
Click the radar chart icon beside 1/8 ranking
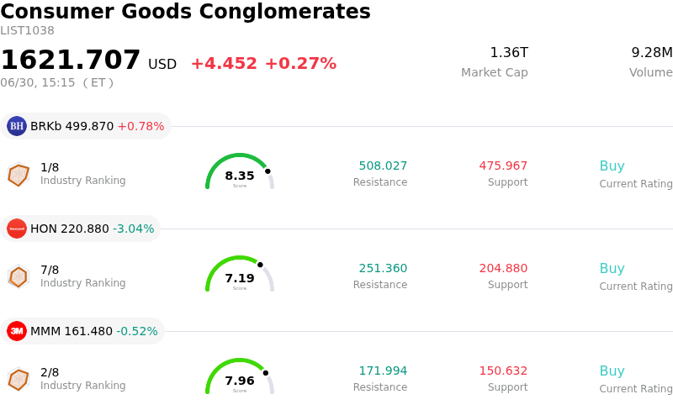(x=19, y=175)
